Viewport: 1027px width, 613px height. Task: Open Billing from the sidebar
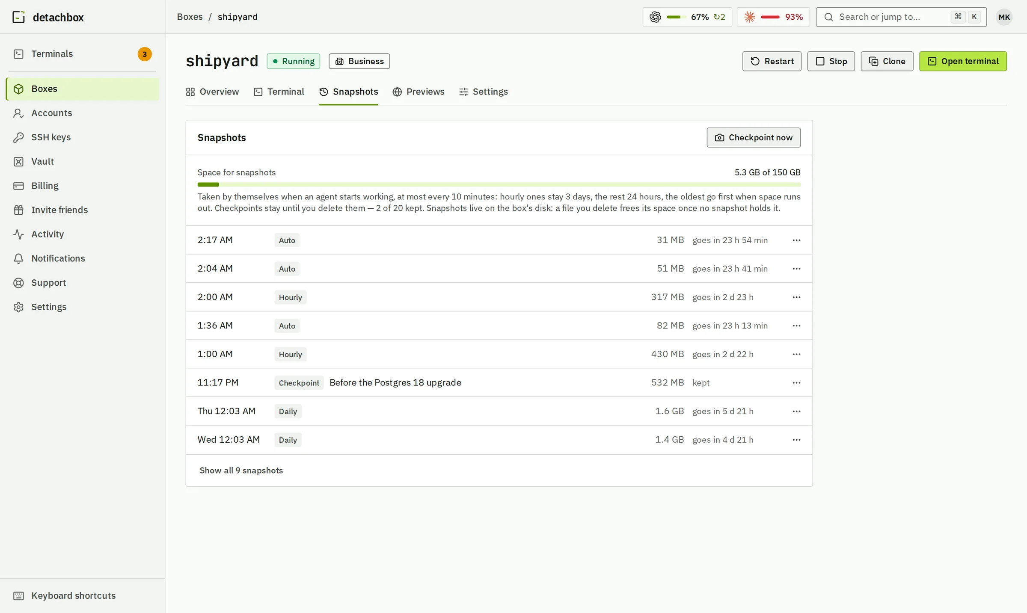82,186
